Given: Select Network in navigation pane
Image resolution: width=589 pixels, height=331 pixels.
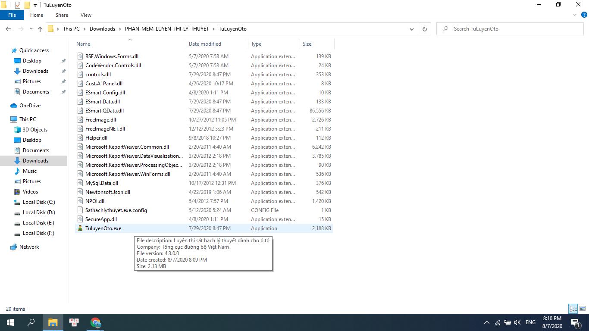Looking at the screenshot, I should click(29, 247).
